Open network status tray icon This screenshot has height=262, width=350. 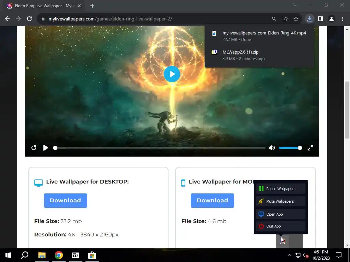(298, 255)
